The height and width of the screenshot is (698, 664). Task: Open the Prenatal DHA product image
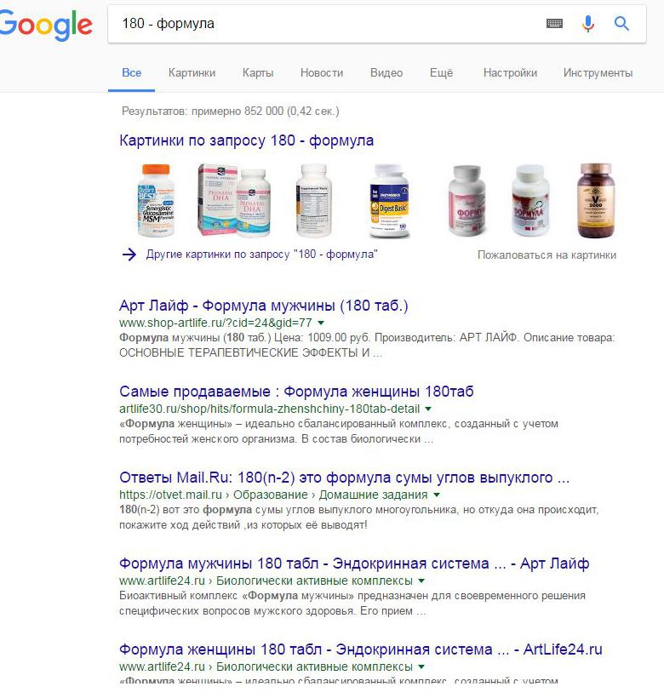click(234, 201)
